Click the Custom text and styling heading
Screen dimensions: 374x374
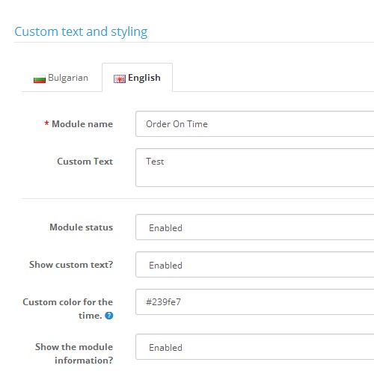[81, 32]
